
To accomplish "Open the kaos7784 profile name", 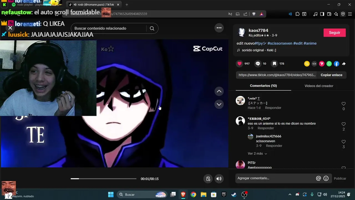I will coord(258,30).
